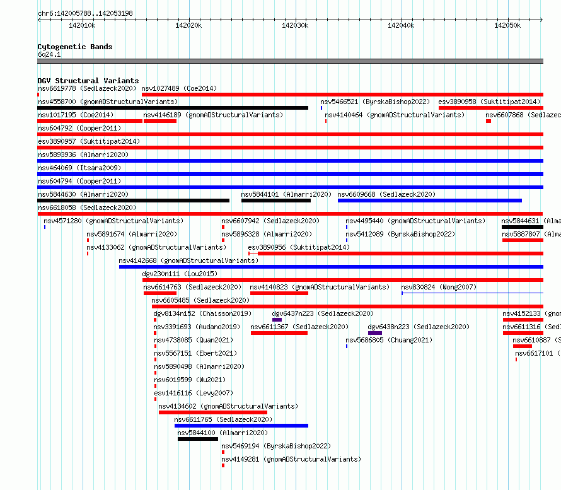This screenshot has width=561, height=490.
Task: Click the nsv464069 (Itsara2009) label
Action: (x=79, y=168)
